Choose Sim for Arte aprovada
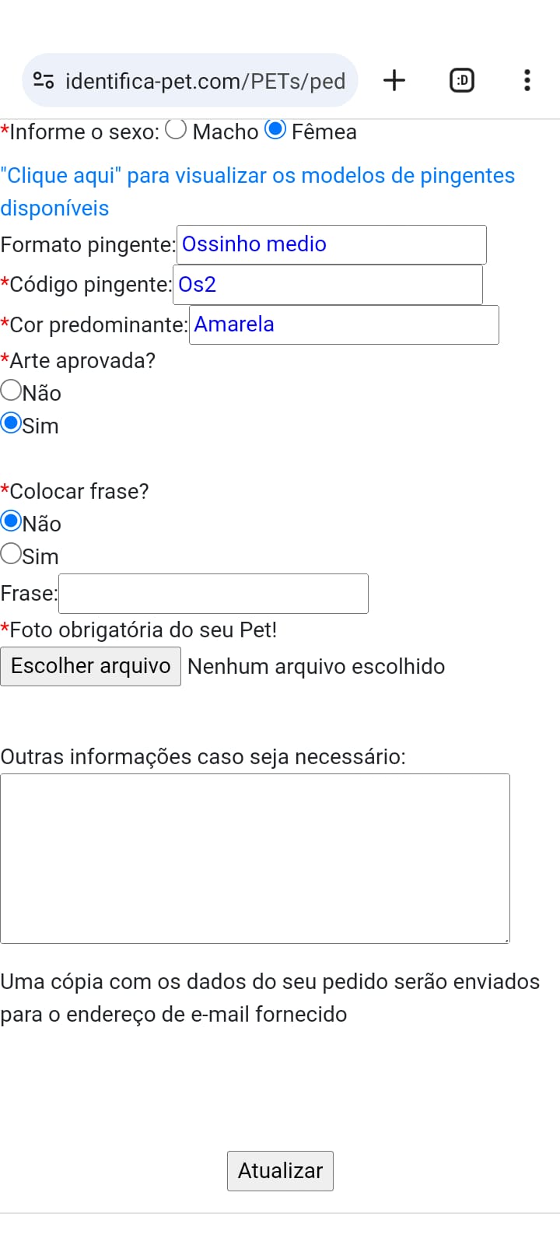This screenshot has width=560, height=1245. coord(11,423)
